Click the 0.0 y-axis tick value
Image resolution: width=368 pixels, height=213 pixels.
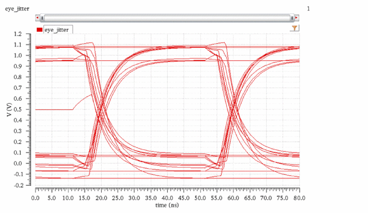click(17, 164)
